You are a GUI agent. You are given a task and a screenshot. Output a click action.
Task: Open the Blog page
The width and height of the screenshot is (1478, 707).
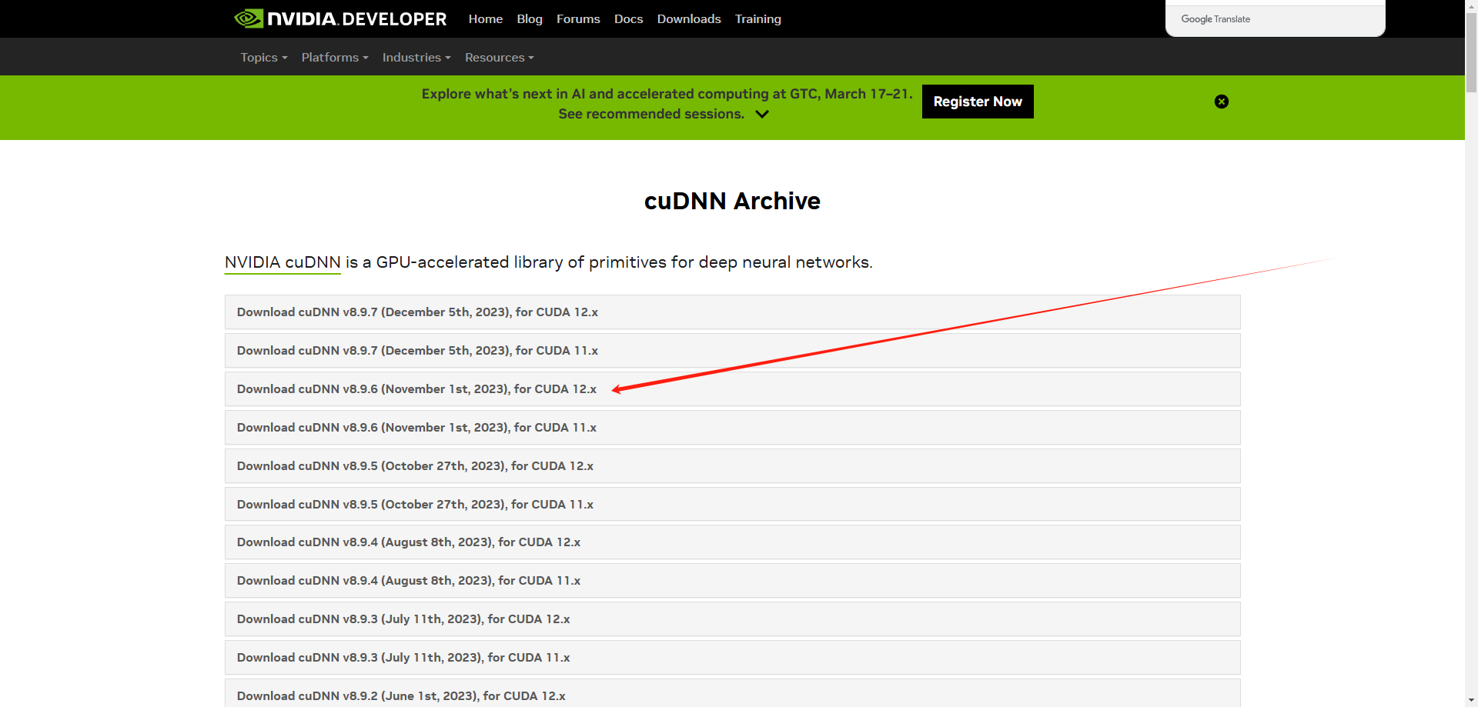coord(529,19)
